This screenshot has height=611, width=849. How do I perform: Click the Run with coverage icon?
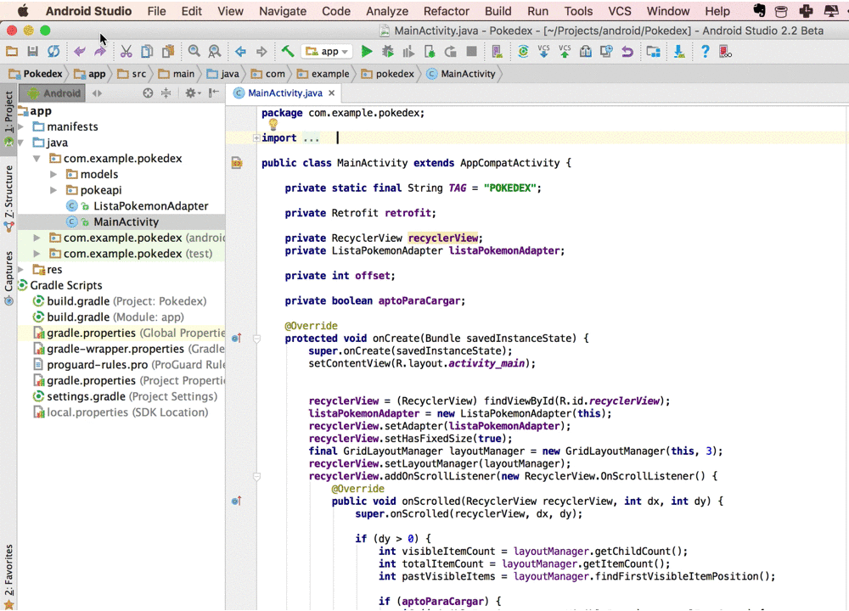(409, 52)
